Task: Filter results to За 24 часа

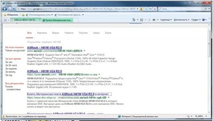Action: [11, 65]
